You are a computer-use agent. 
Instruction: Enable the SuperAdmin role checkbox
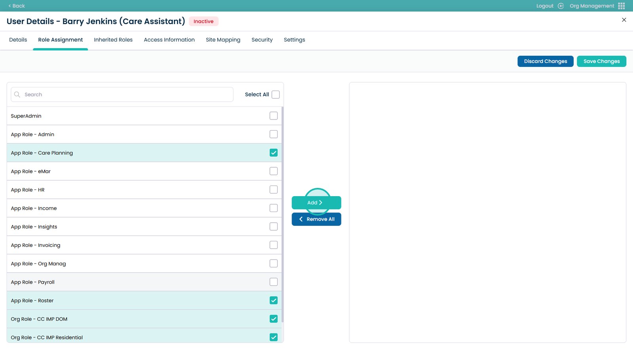(x=273, y=116)
